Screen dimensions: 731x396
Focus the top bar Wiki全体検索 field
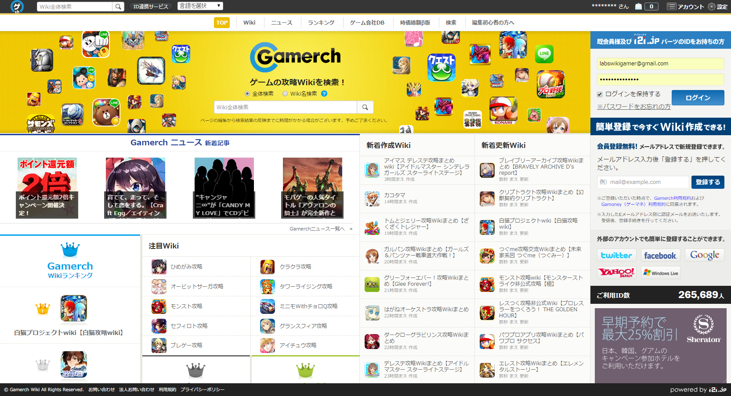[x=74, y=7]
